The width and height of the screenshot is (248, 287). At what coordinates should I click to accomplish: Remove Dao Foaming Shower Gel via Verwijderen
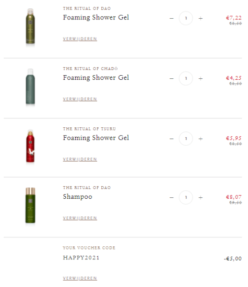[80, 39]
